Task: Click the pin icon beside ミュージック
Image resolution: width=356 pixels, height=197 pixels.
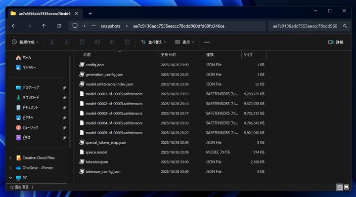Action: [64, 128]
